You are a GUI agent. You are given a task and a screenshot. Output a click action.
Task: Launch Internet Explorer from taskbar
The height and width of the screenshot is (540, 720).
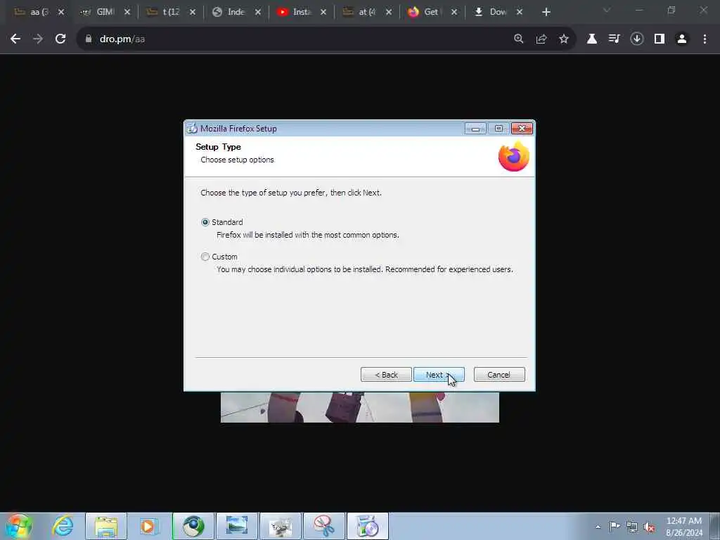(x=63, y=526)
